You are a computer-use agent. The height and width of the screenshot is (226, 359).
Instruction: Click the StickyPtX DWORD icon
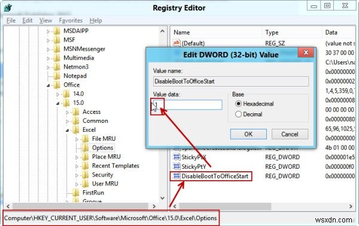point(177,157)
